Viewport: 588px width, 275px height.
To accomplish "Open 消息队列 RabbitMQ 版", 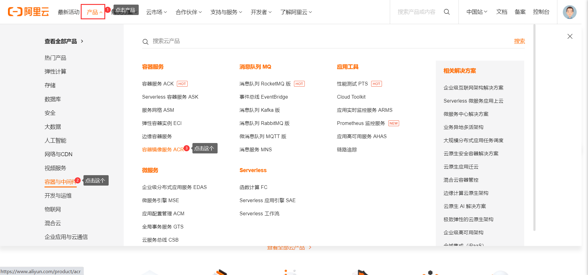I will coord(265,123).
